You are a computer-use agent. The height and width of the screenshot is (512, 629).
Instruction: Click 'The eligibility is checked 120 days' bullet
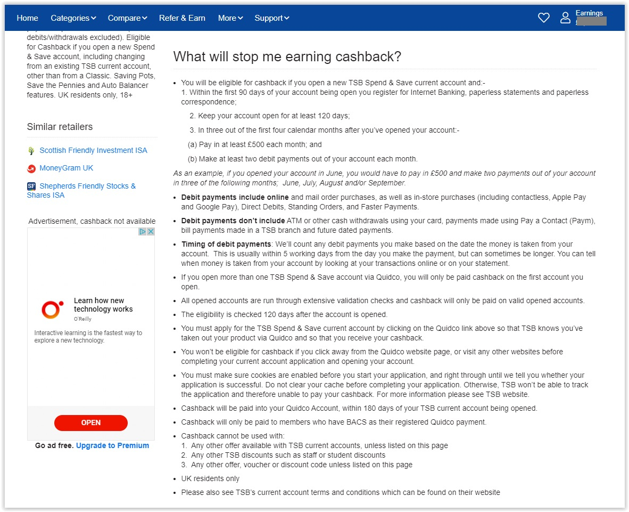(x=284, y=314)
